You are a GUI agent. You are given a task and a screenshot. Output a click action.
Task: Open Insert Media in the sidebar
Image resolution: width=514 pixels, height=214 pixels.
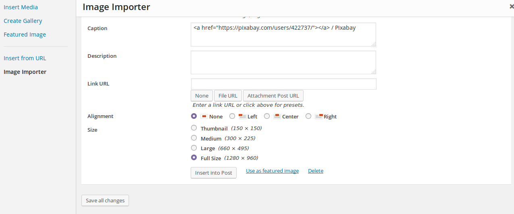click(x=21, y=7)
